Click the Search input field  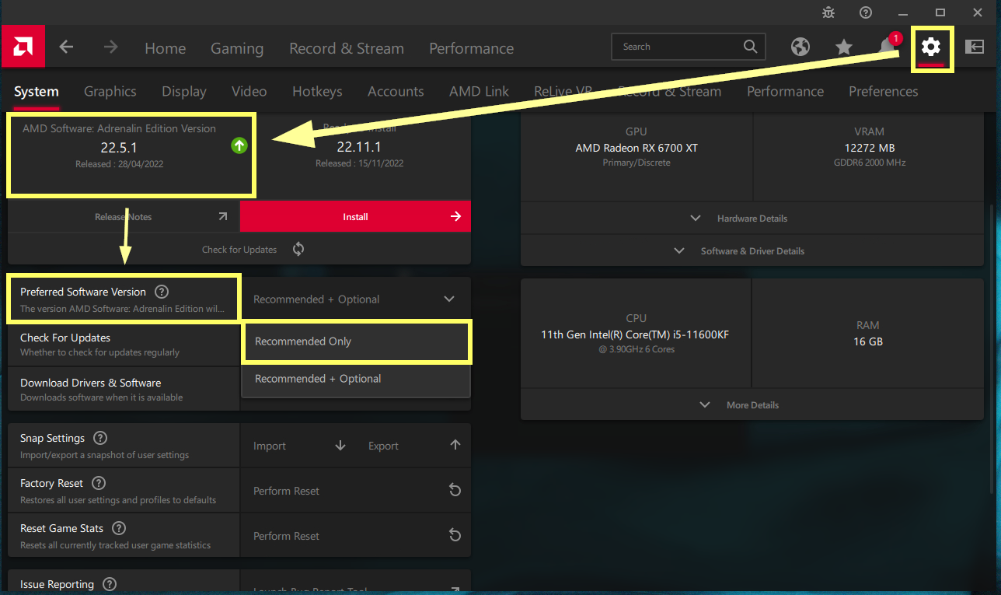689,47
